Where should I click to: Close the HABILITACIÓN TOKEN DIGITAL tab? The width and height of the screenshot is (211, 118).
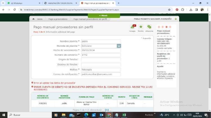(x=76, y=3)
